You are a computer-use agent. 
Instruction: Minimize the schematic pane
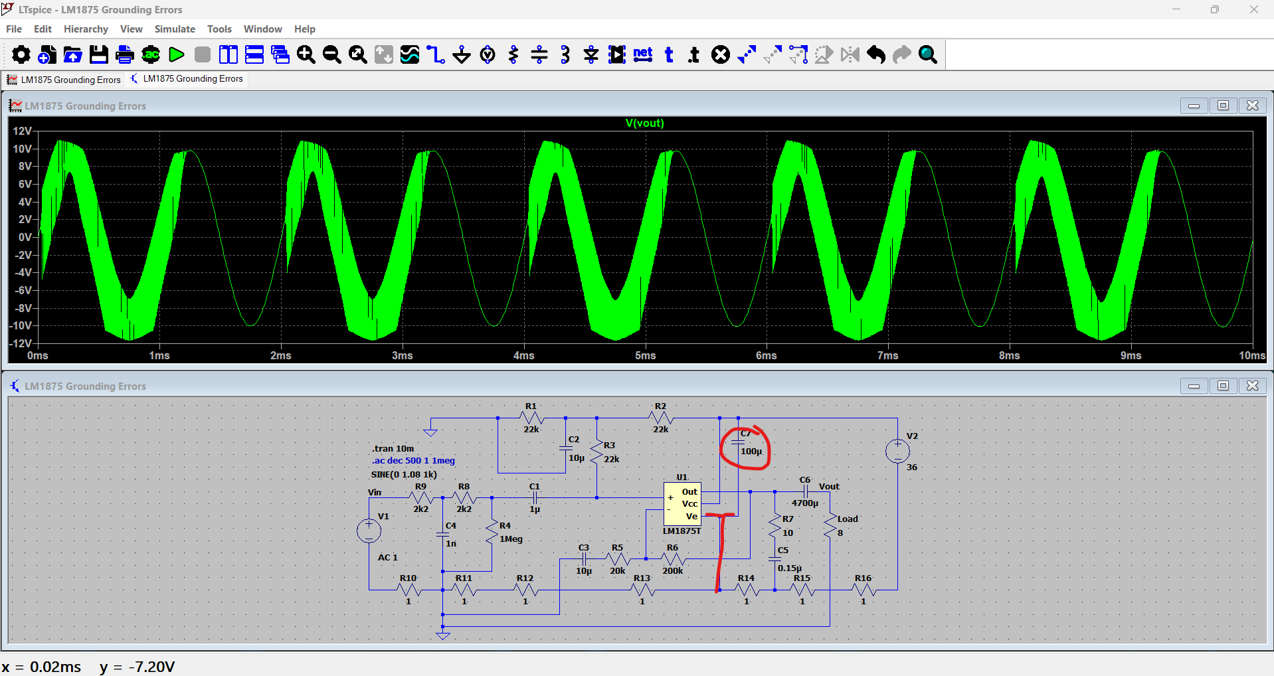1194,386
